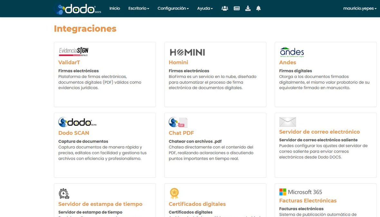Click Chat PDF description paragraph
Image resolution: width=380 pixels, height=217 pixels.
click(x=211, y=153)
